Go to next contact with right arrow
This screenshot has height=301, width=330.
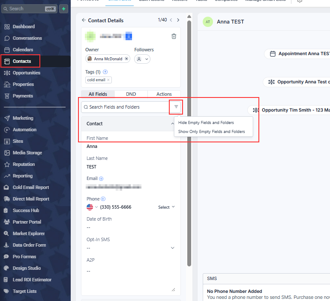point(178,20)
